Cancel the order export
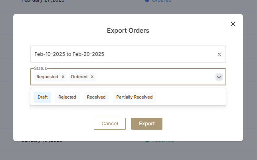 click(110, 124)
